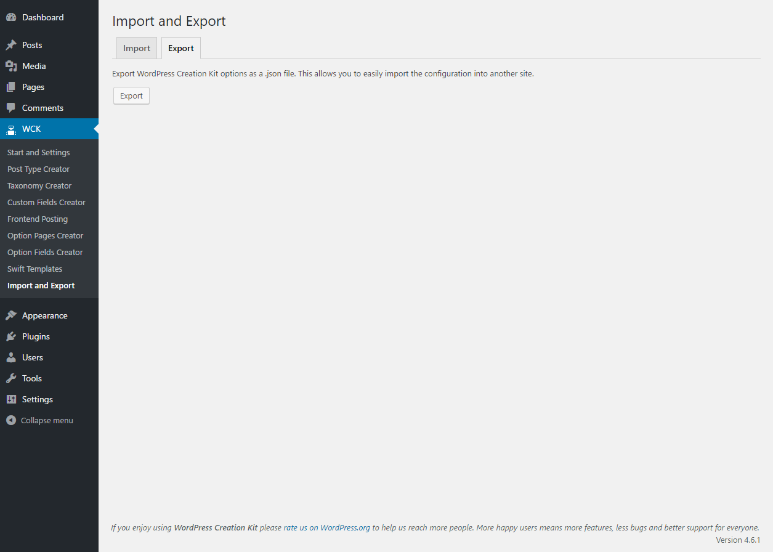Click the WCK menu label
This screenshot has width=773, height=552.
tap(31, 129)
